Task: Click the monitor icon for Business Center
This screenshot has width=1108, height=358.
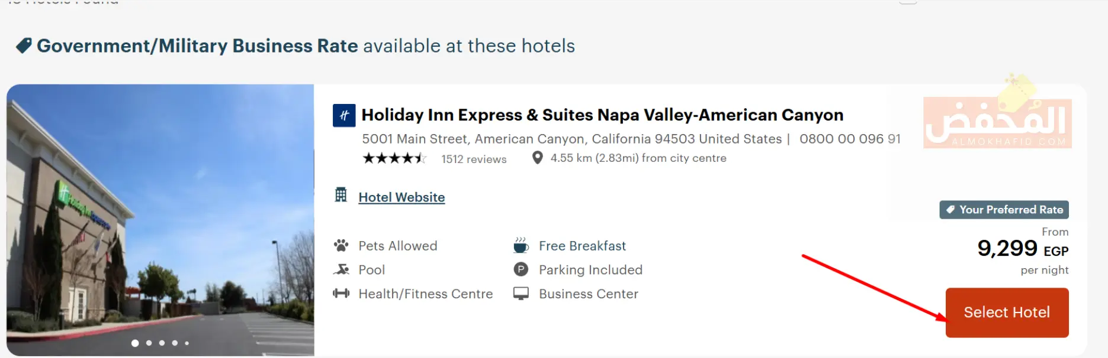Action: click(x=521, y=294)
